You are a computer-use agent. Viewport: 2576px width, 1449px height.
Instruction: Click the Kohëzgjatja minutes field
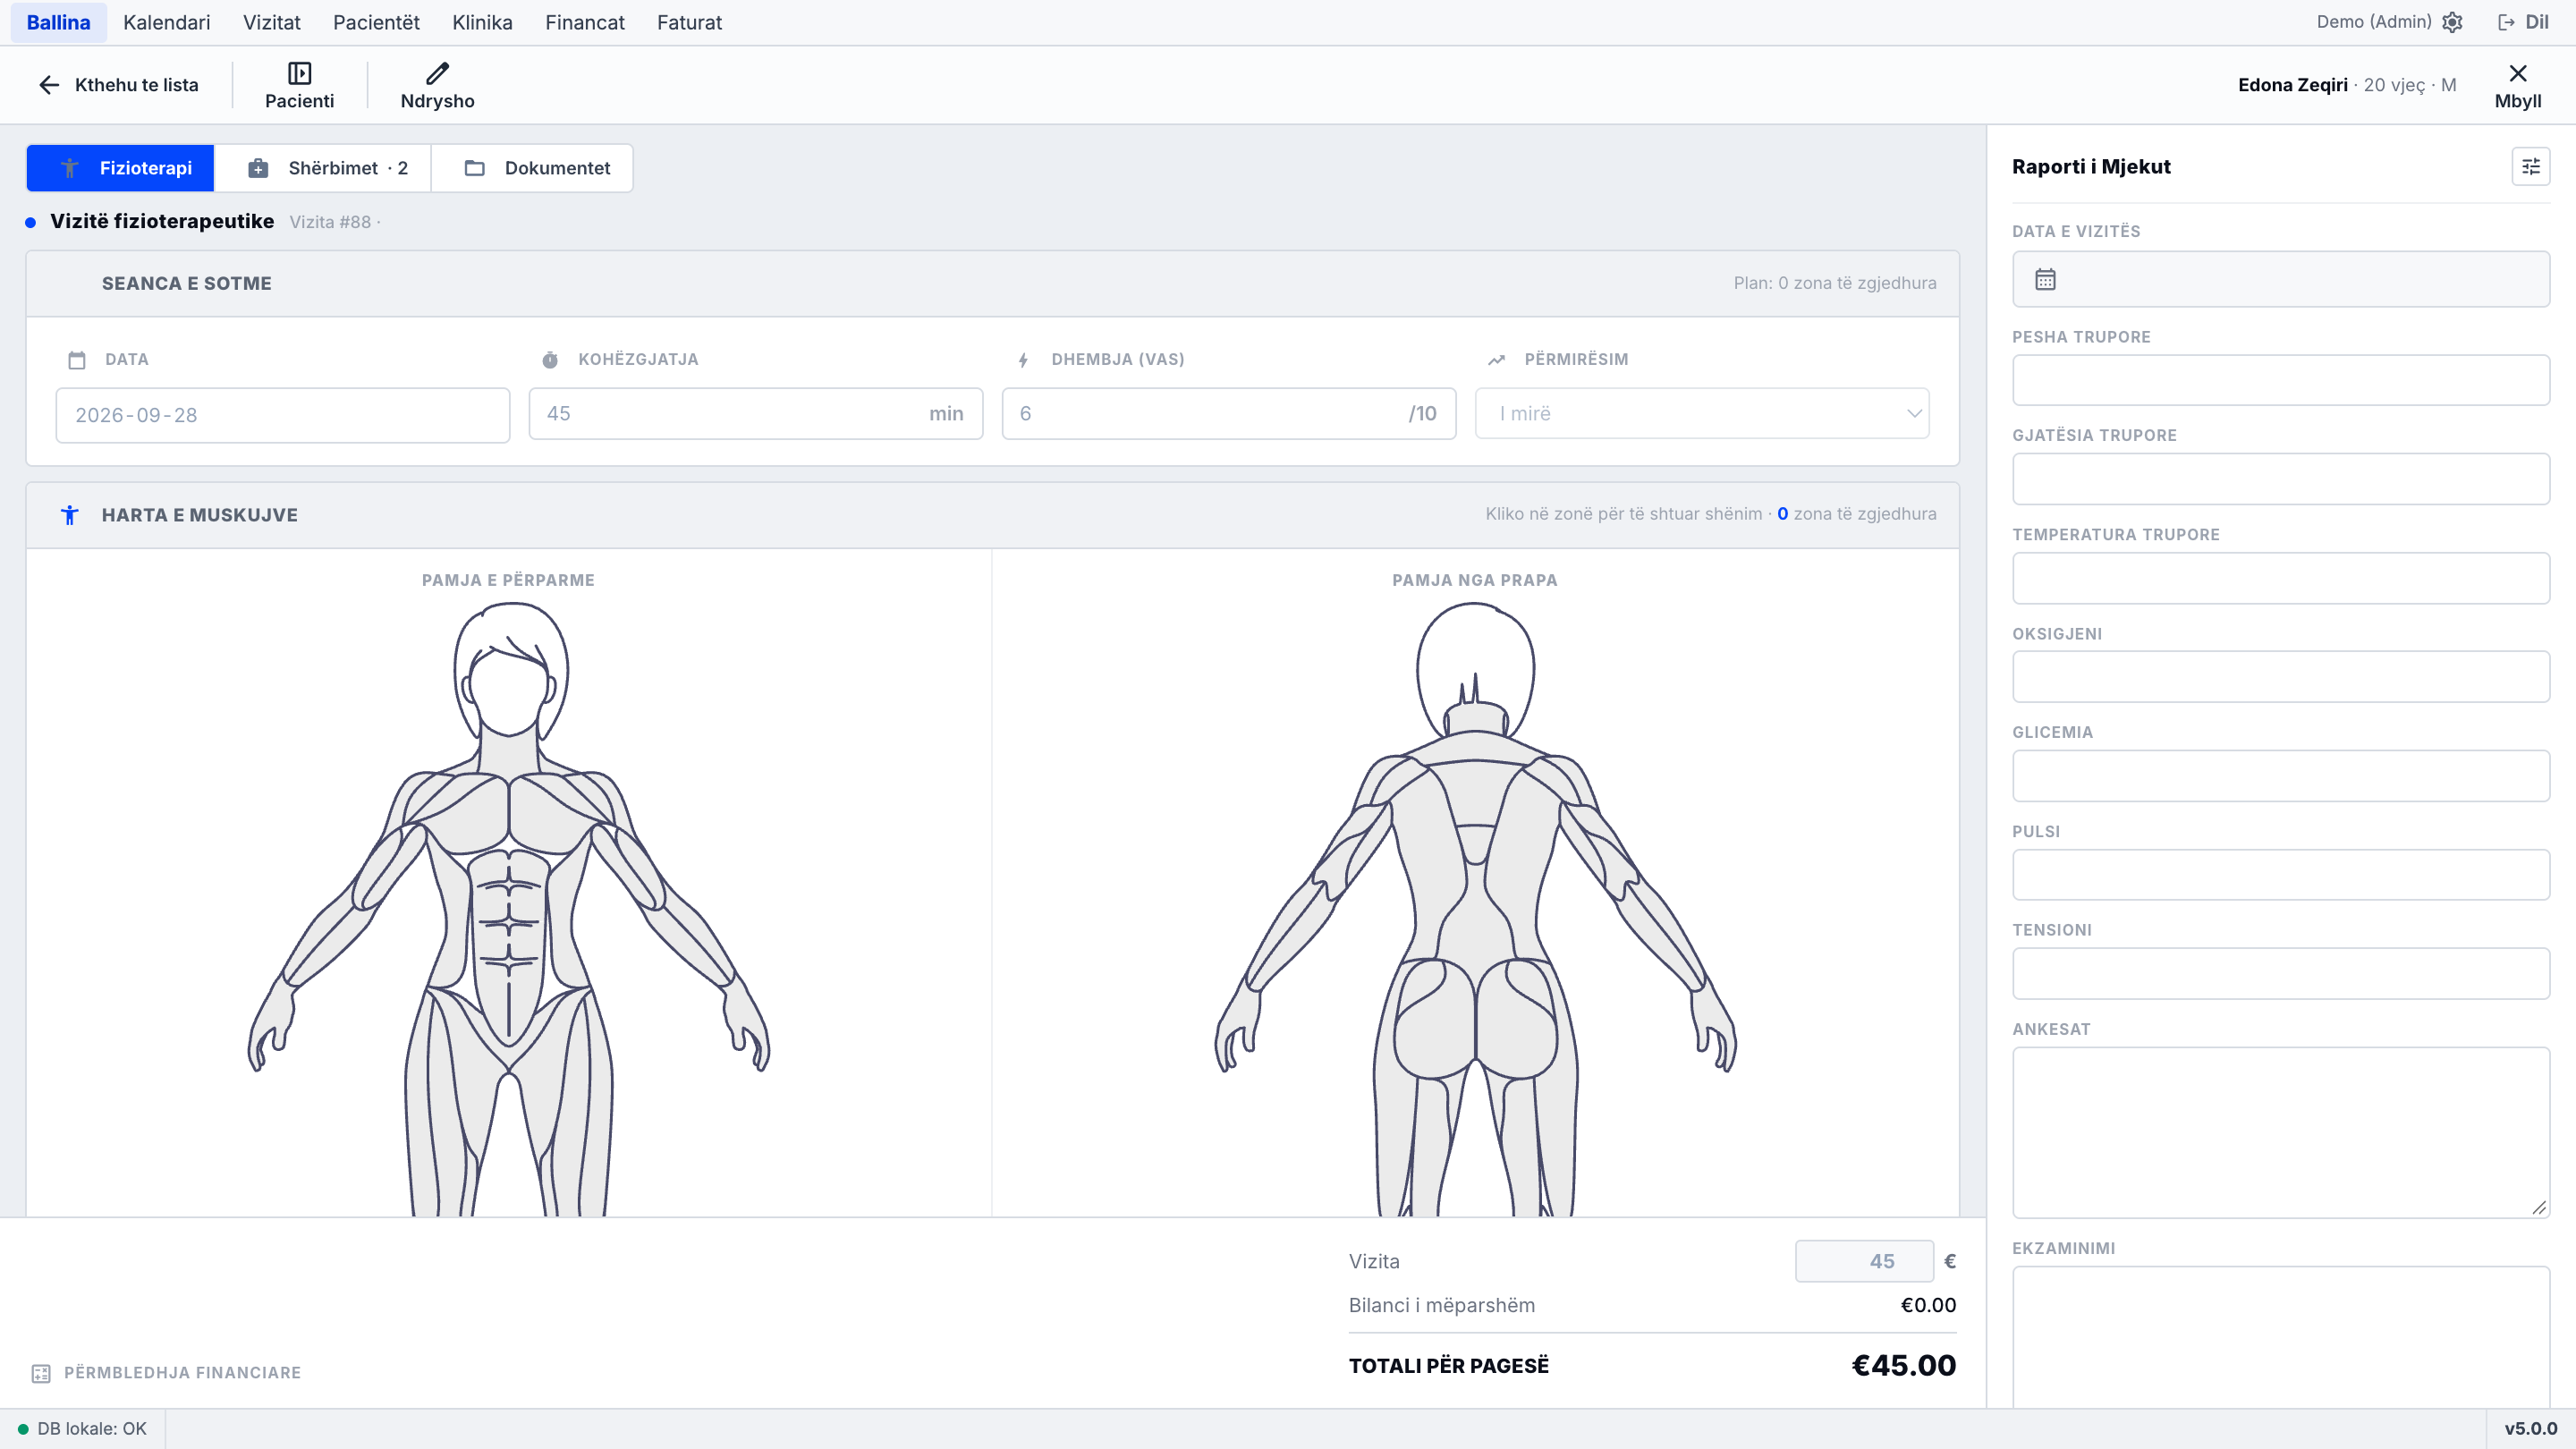click(756, 414)
